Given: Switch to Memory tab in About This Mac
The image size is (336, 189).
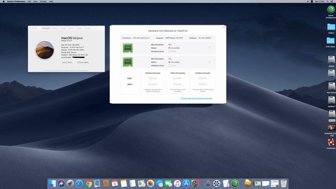Looking at the screenshot, I should (x=71, y=28).
